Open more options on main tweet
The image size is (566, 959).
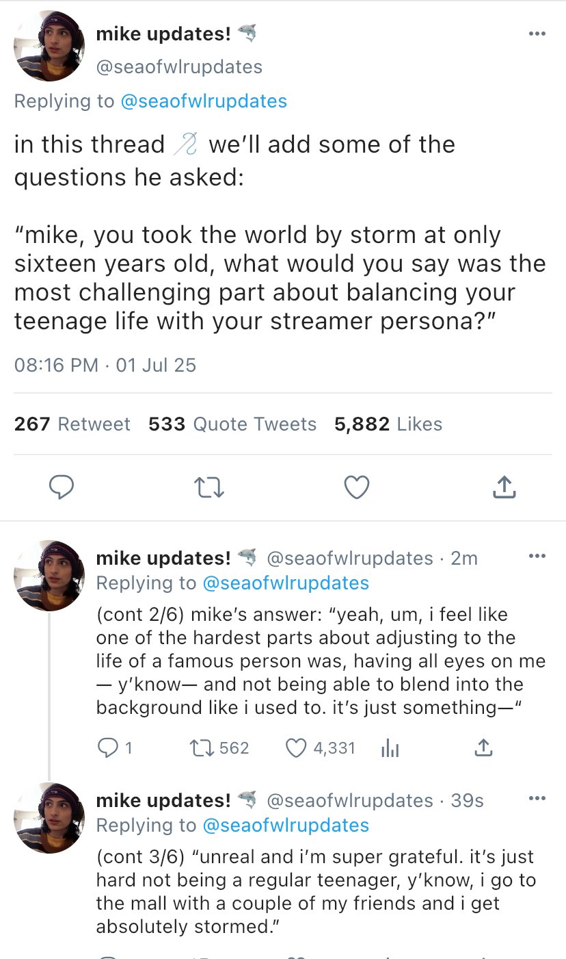(537, 34)
